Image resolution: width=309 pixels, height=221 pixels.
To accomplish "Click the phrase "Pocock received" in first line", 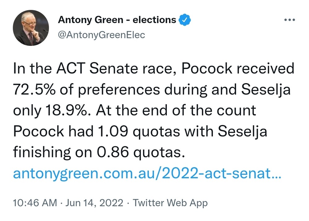I will tap(238, 68).
